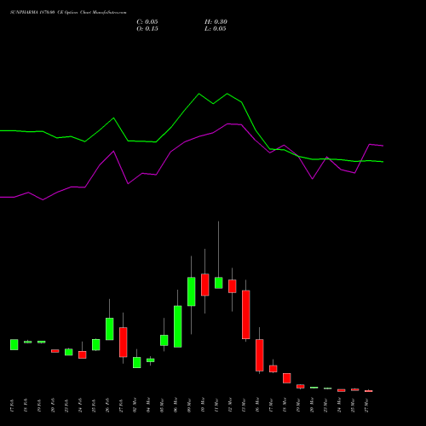Image resolution: width=426 pixels, height=426 pixels.
Task: Click the '02 Mar' date label
Action: tap(135, 406)
